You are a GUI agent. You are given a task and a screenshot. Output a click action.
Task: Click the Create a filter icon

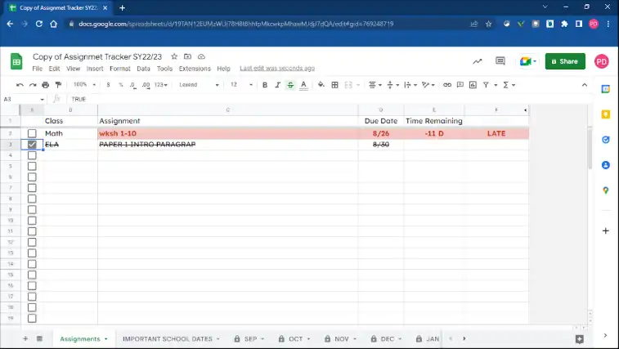(486, 85)
